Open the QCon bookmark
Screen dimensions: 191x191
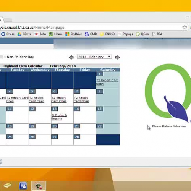pyautogui.click(x=142, y=34)
